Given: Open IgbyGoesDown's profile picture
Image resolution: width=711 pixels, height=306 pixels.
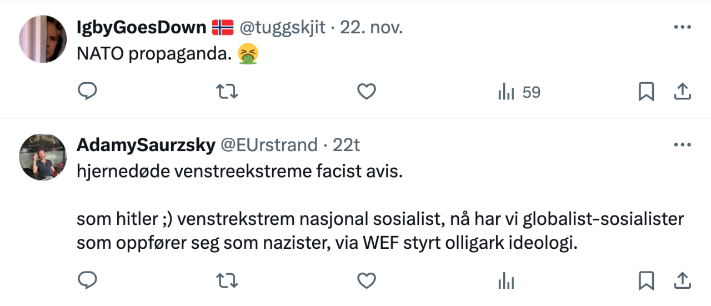Looking at the screenshot, I should point(43,39).
